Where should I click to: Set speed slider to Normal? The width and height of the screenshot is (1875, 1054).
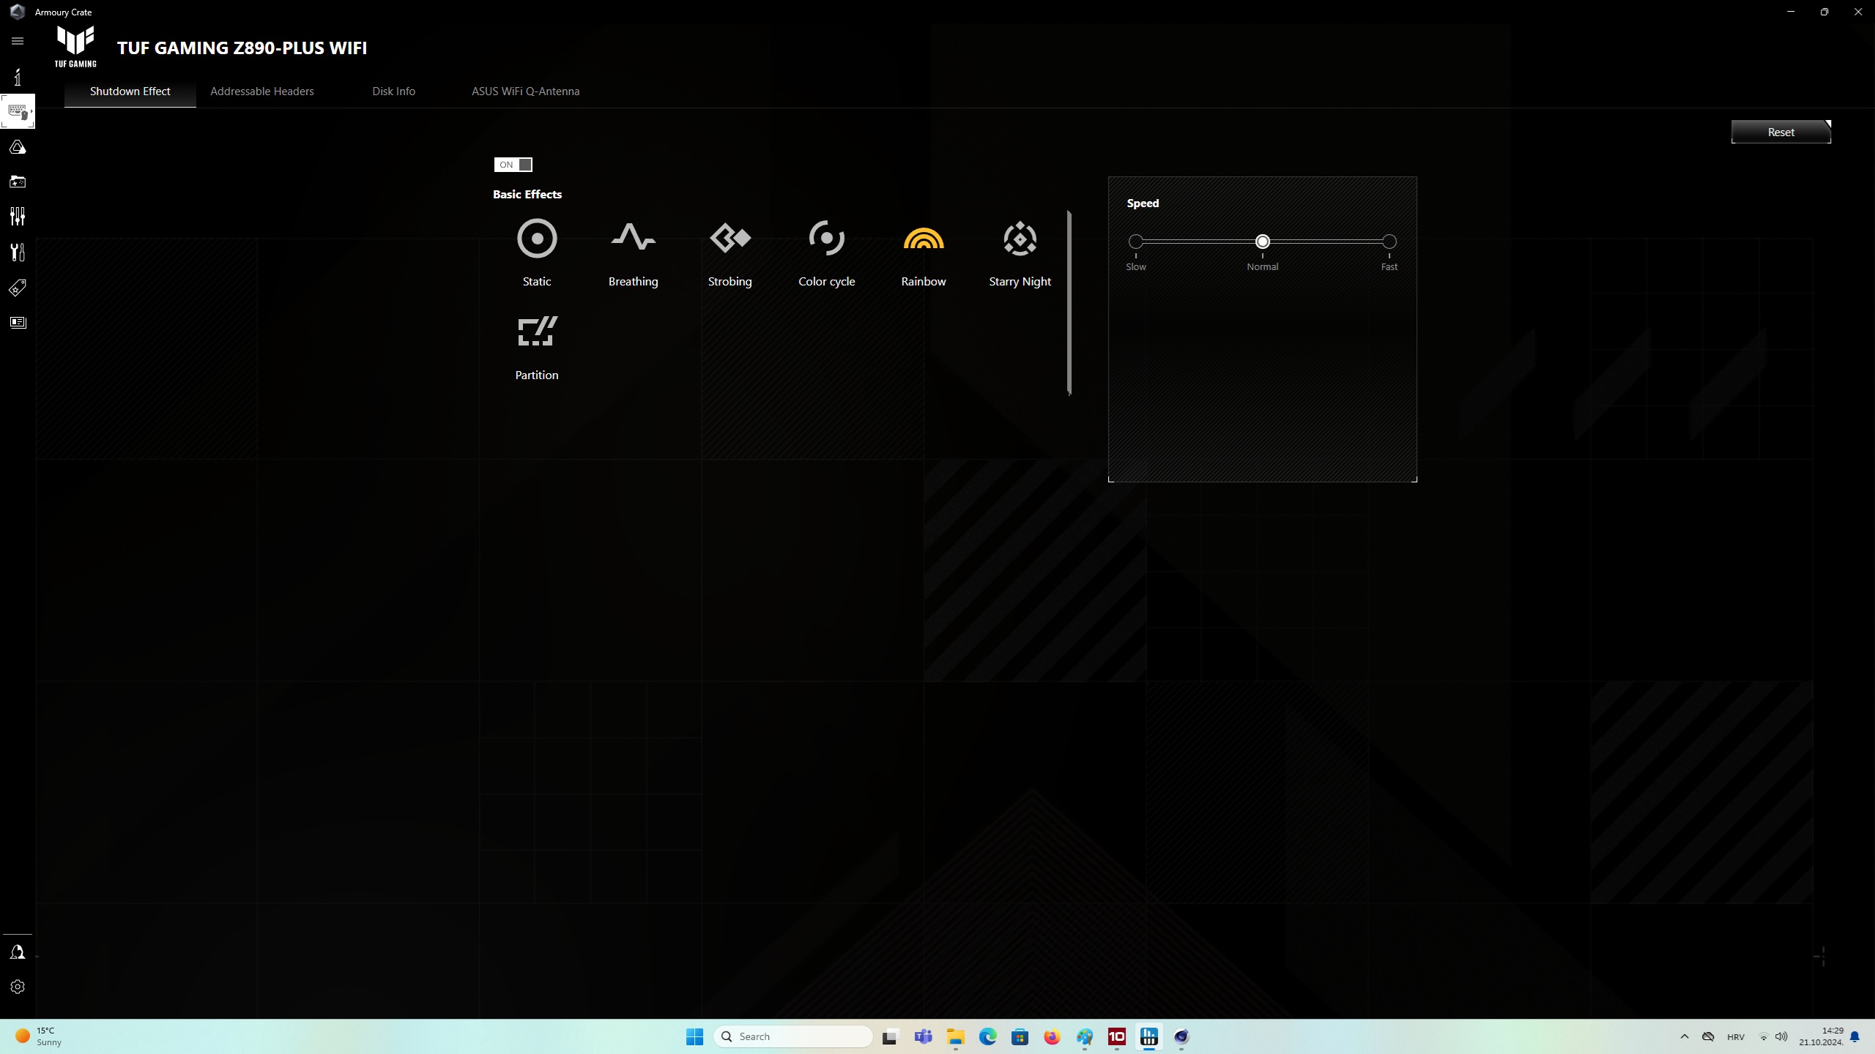pos(1263,242)
